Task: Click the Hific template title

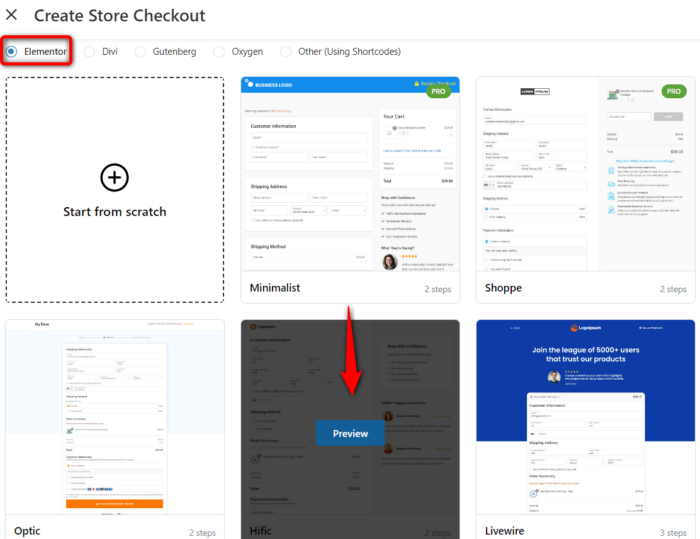Action: click(x=261, y=531)
